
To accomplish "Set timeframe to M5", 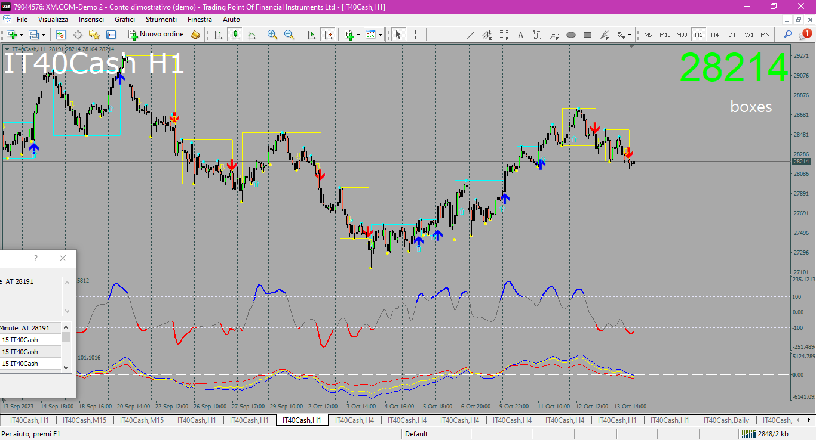I will 648,35.
